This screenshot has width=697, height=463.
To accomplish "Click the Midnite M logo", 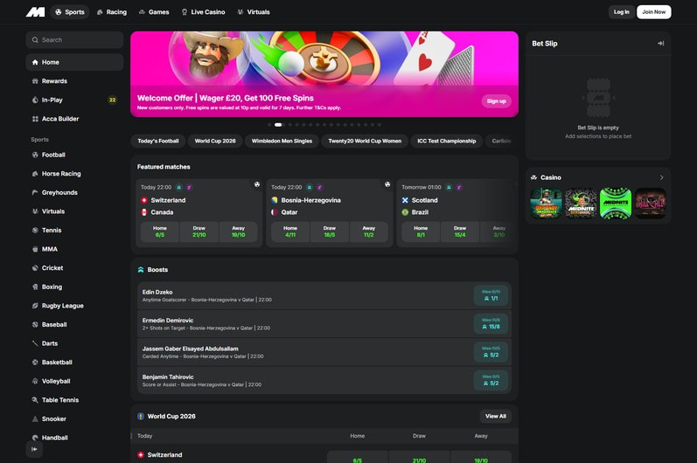I will pyautogui.click(x=35, y=12).
